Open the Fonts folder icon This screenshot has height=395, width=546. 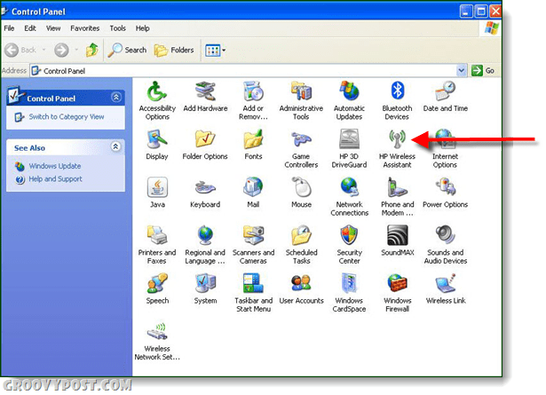253,139
